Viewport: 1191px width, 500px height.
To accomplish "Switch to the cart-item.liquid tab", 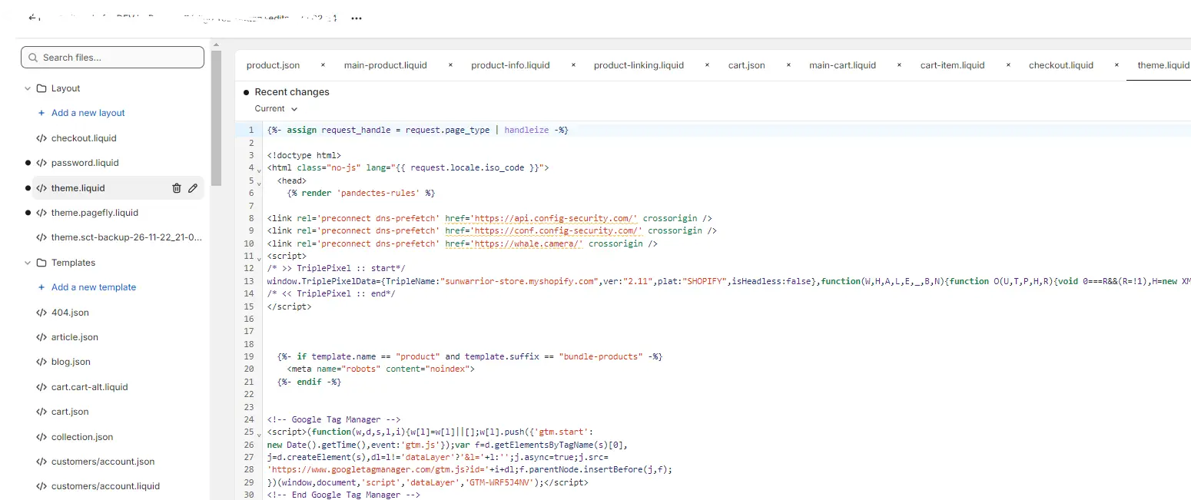I will [952, 65].
